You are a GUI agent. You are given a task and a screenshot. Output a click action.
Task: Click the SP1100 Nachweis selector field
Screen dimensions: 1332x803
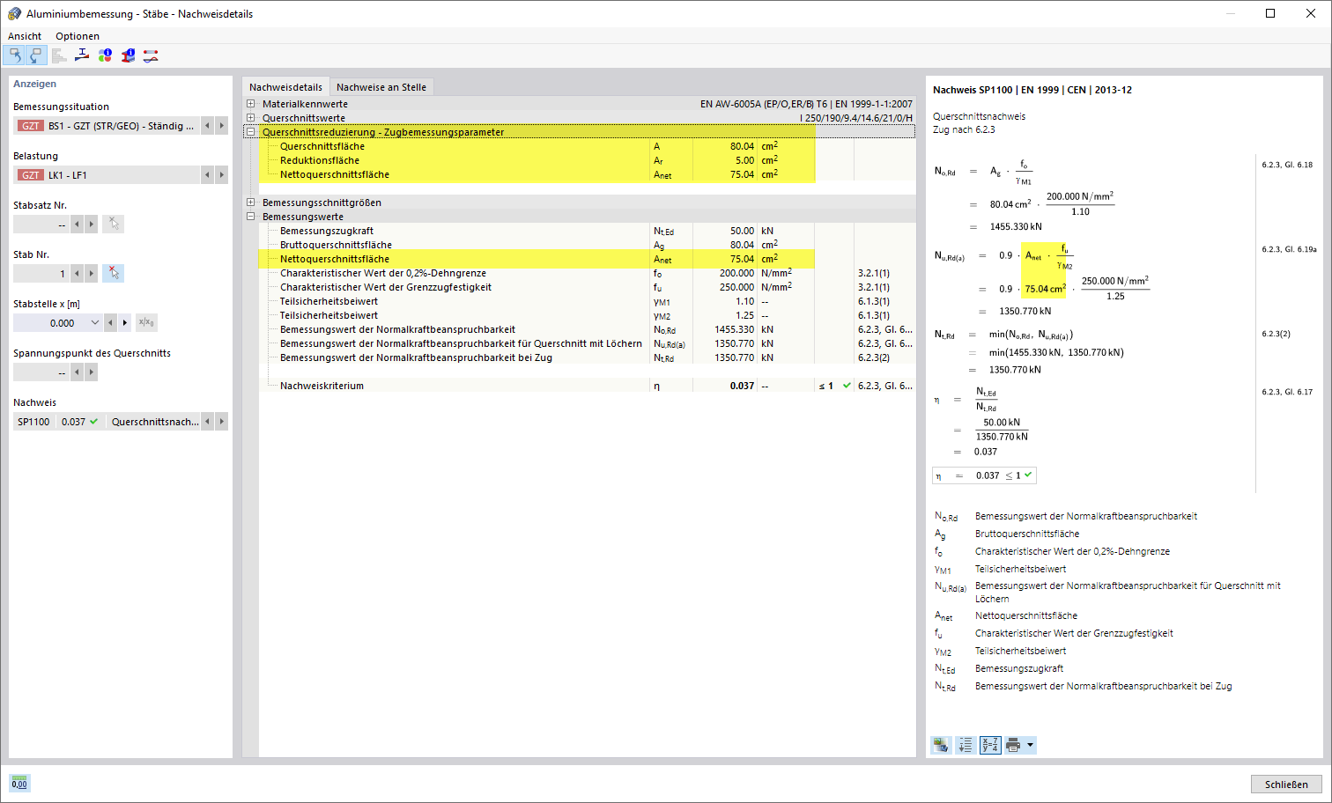tap(107, 422)
